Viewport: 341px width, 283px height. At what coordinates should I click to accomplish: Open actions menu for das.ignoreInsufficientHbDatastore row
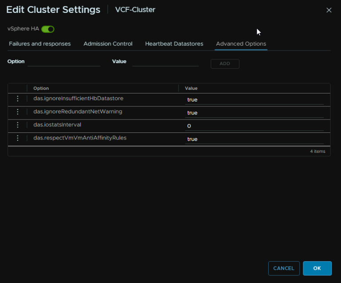pos(18,99)
